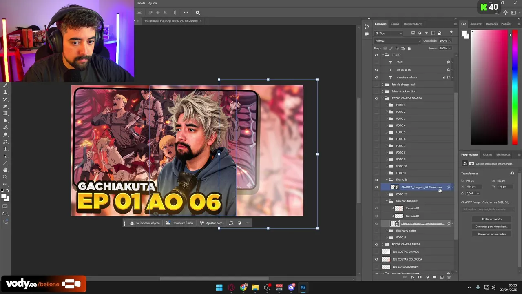Click the vertical hue slider

515,87
